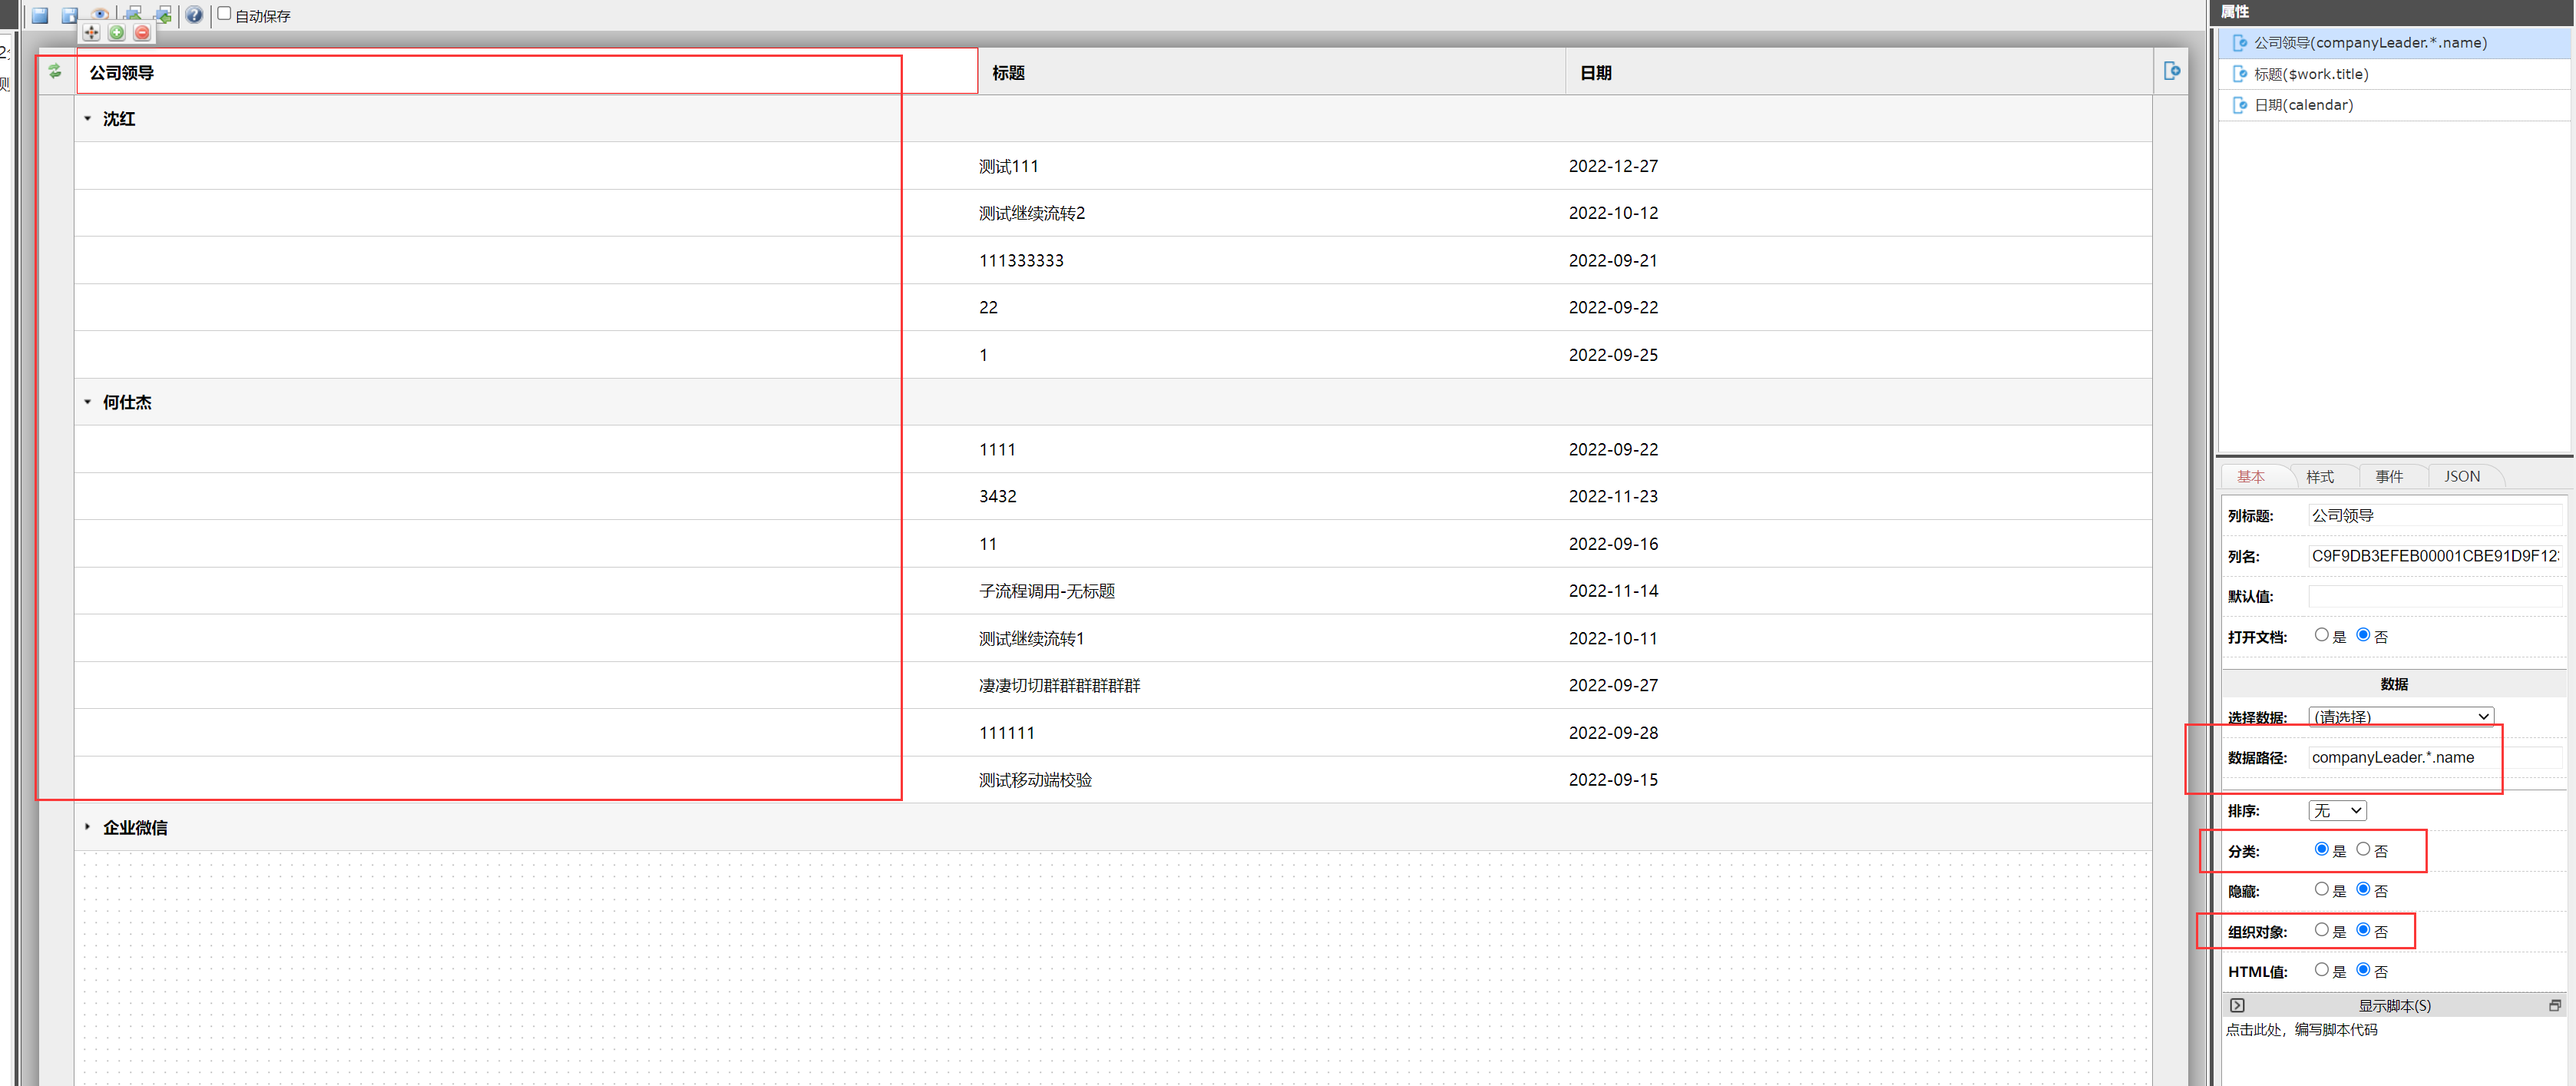This screenshot has width=2576, height=1086.
Task: Click the 数据路径 input field
Action: [x=2433, y=757]
